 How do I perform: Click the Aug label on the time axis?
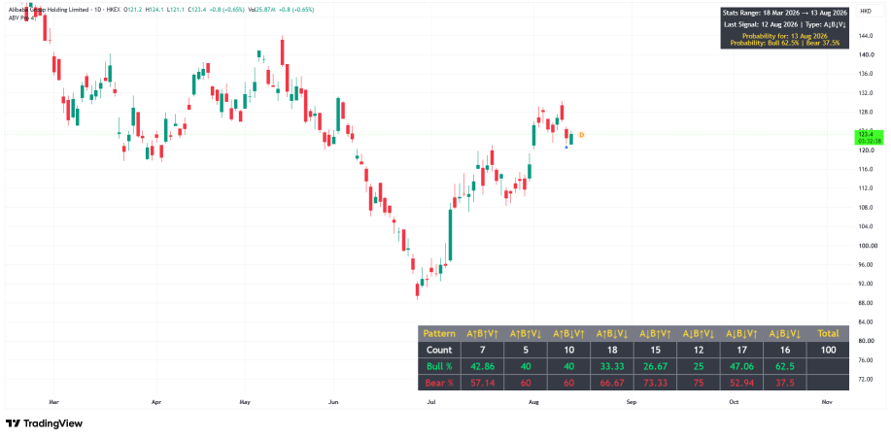(533, 402)
